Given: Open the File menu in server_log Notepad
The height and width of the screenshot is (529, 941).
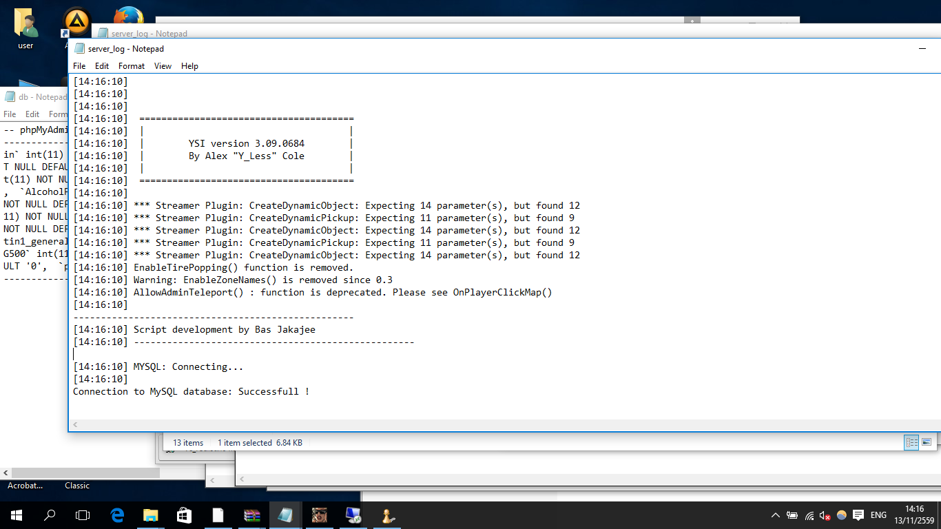Looking at the screenshot, I should [79, 66].
